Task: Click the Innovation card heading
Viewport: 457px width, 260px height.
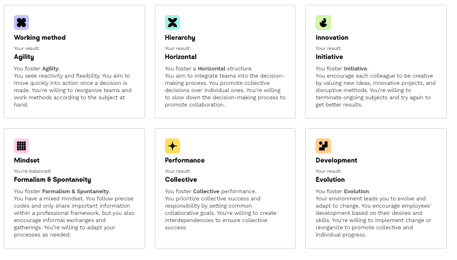Action: [332, 37]
